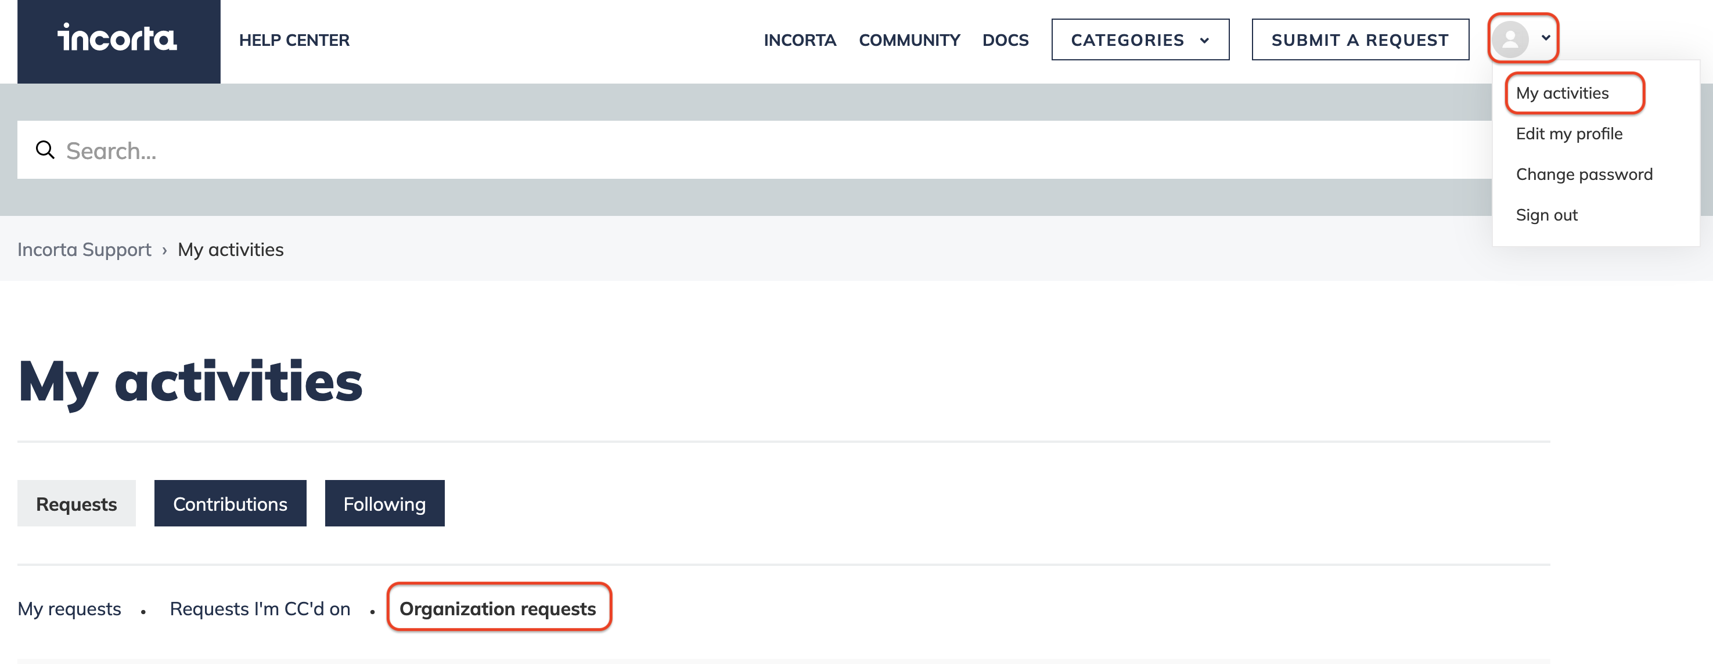Select My activities menu item
The width and height of the screenshot is (1713, 664).
(x=1561, y=93)
